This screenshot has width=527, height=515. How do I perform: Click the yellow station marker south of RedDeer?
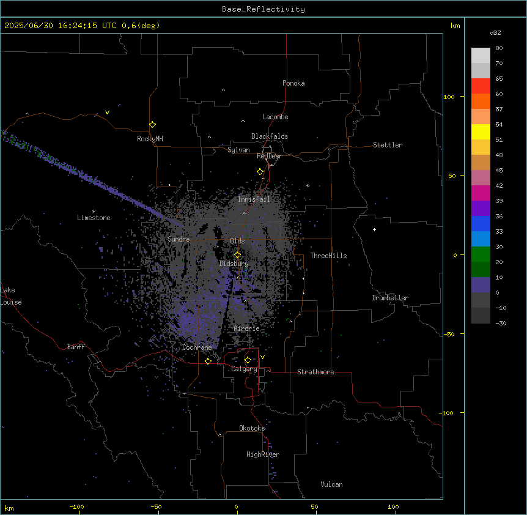coord(260,172)
